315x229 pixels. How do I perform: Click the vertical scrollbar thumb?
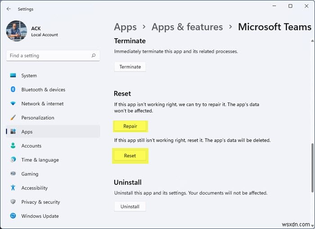tap(312, 168)
